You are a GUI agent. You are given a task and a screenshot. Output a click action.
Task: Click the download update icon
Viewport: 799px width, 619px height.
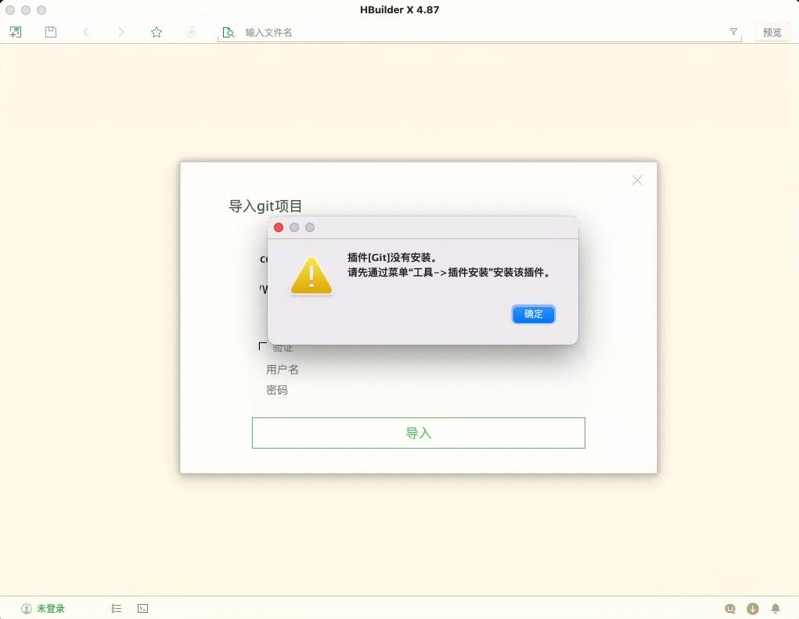pos(753,608)
